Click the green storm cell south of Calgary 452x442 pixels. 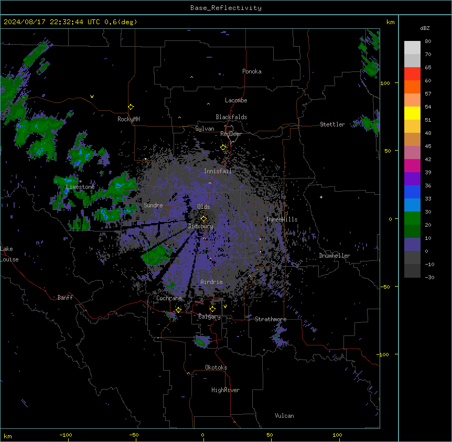201,342
